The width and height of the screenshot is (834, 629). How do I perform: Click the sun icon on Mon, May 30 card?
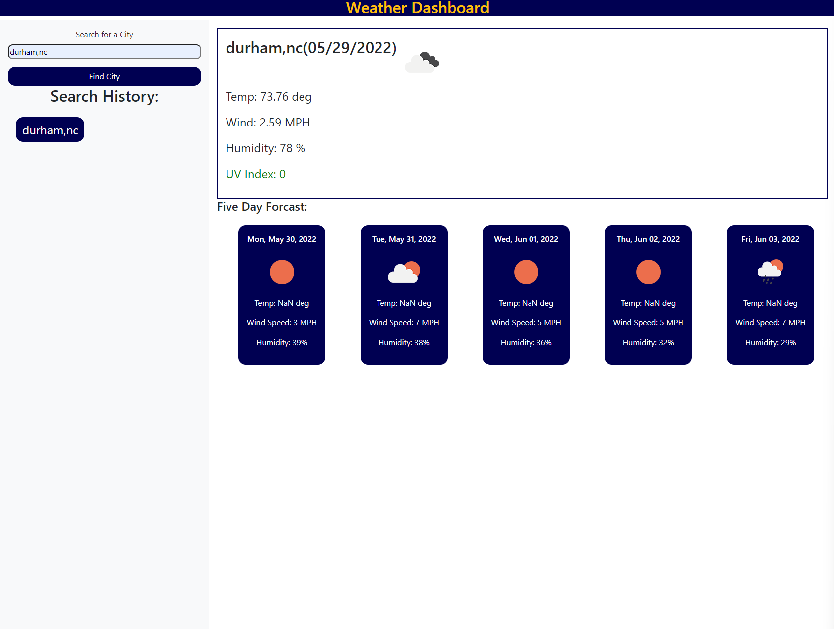[x=282, y=272]
